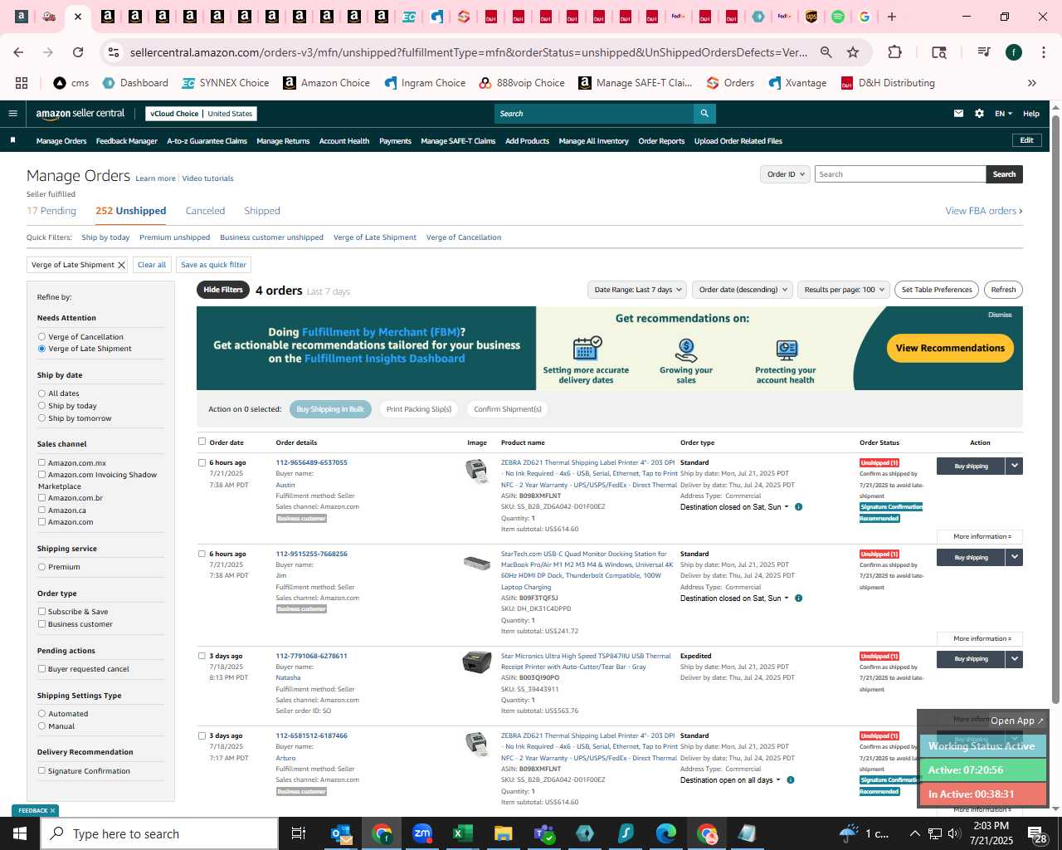The width and height of the screenshot is (1062, 850).
Task: Check the Signature Confirmation filter
Action: pyautogui.click(x=41, y=771)
